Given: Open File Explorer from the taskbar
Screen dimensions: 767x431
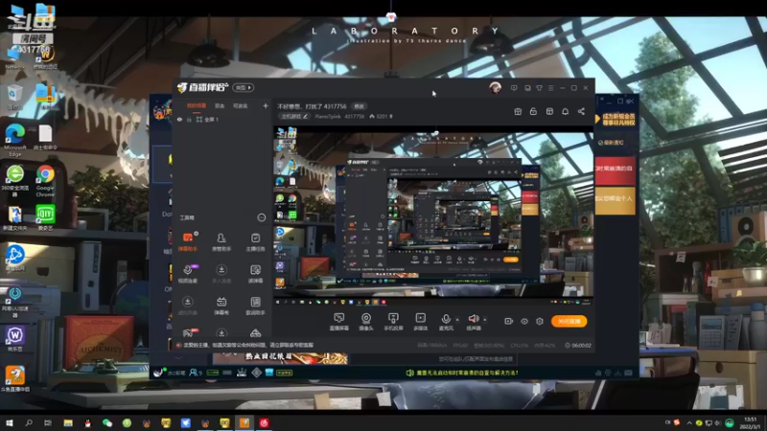Looking at the screenshot, I should (68, 422).
